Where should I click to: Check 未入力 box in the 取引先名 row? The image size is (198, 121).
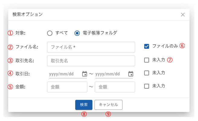[x=147, y=60]
